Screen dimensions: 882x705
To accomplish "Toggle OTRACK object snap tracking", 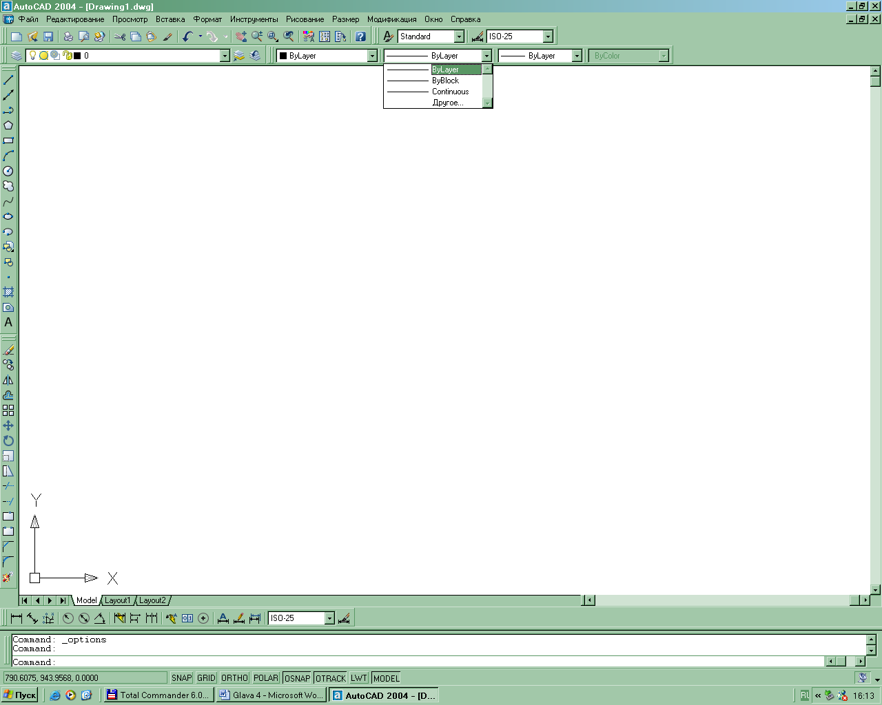I will tap(331, 678).
